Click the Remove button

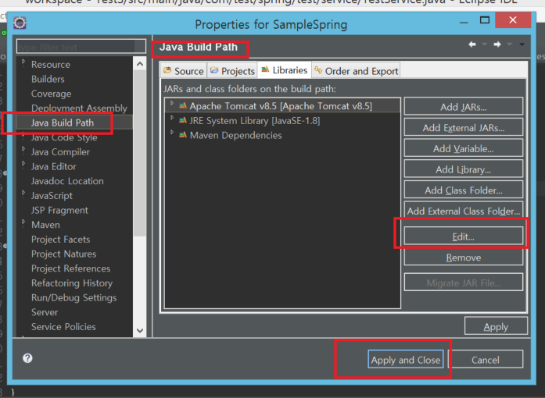click(464, 258)
